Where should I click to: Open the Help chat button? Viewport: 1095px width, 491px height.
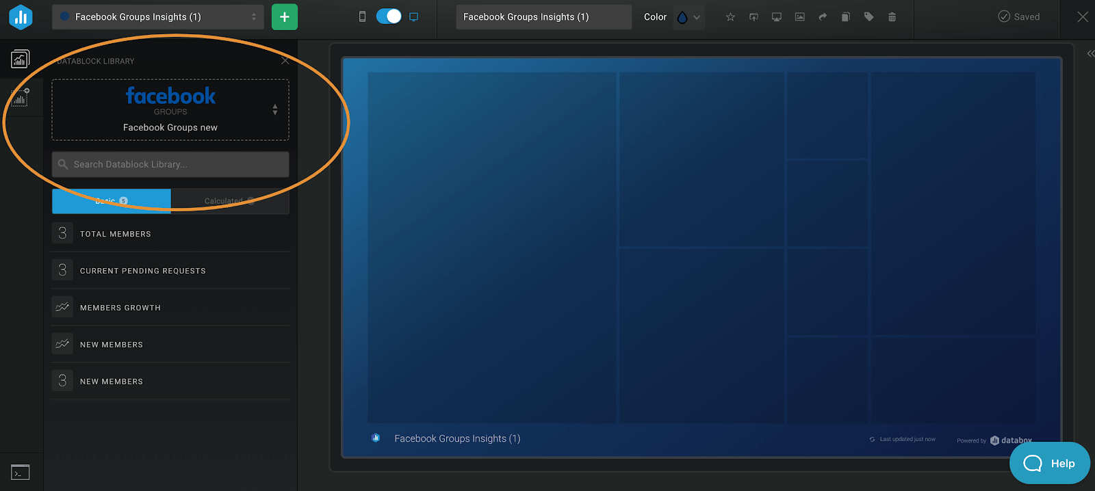[1049, 463]
